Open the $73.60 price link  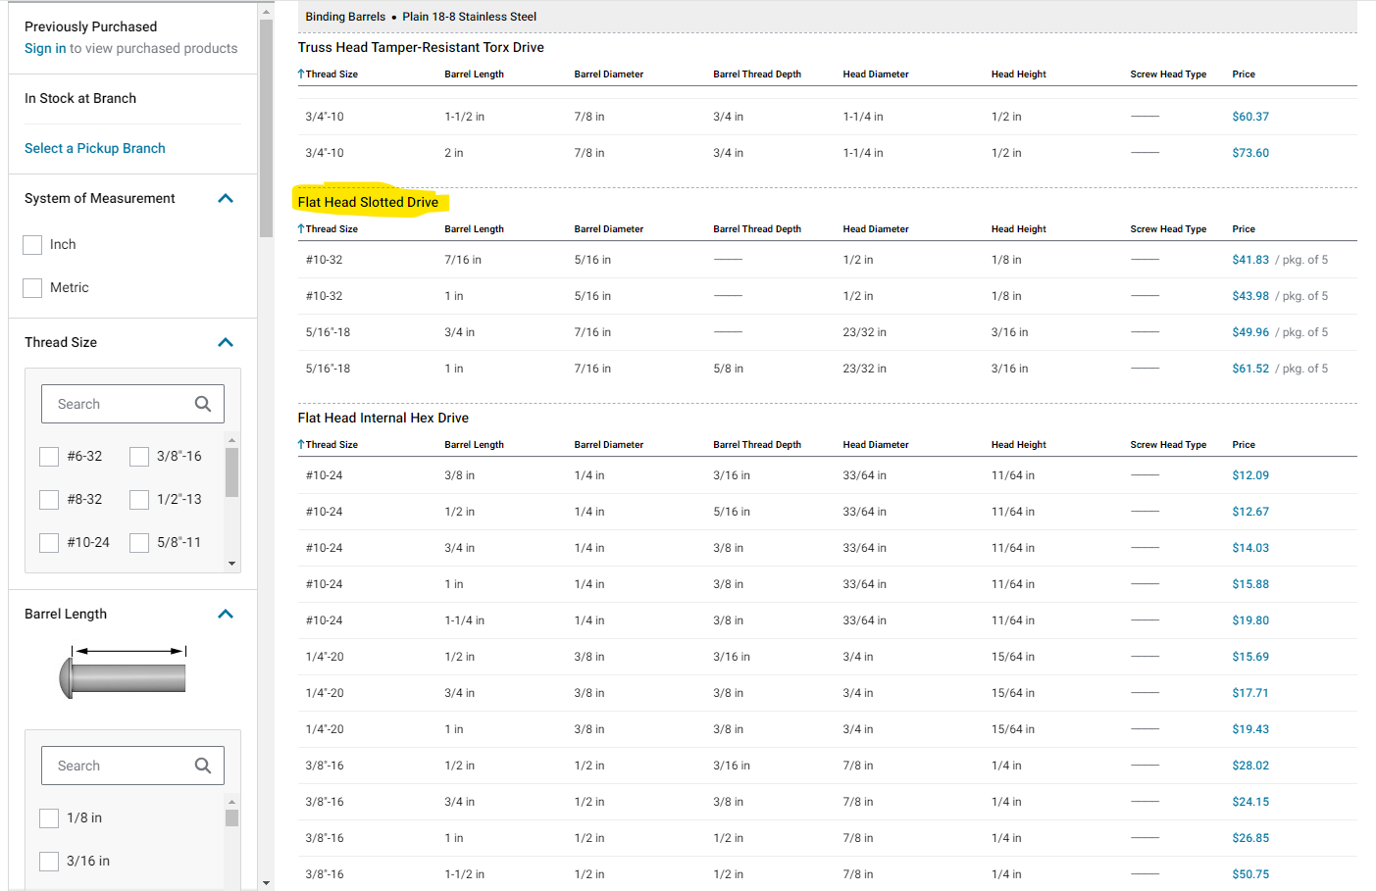(x=1250, y=153)
